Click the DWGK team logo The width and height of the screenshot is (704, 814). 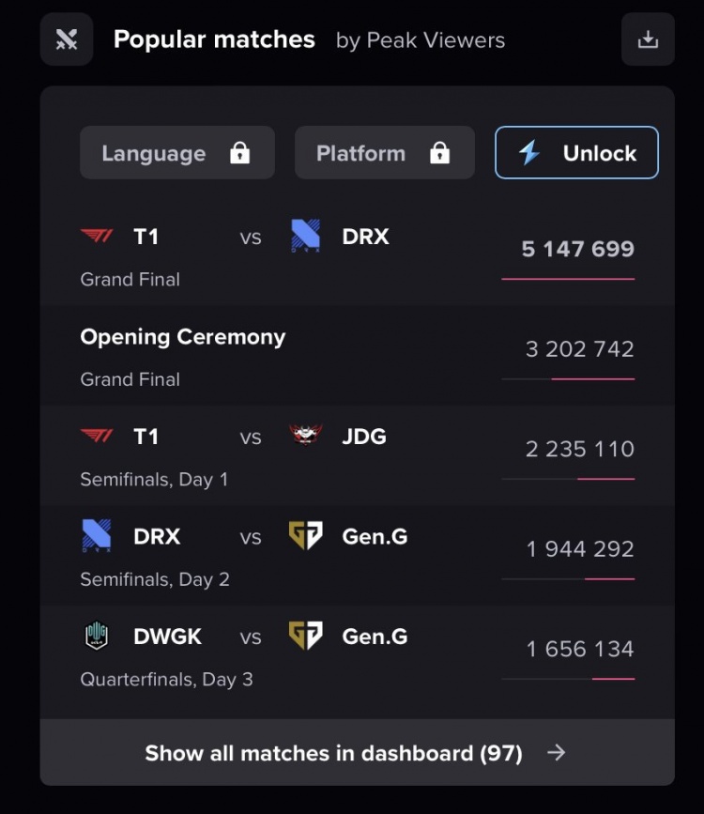pyautogui.click(x=97, y=637)
